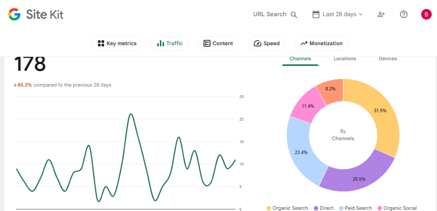Click the Direct legend purple swatch
Image resolution: width=437 pixels, height=211 pixels.
coord(316,208)
